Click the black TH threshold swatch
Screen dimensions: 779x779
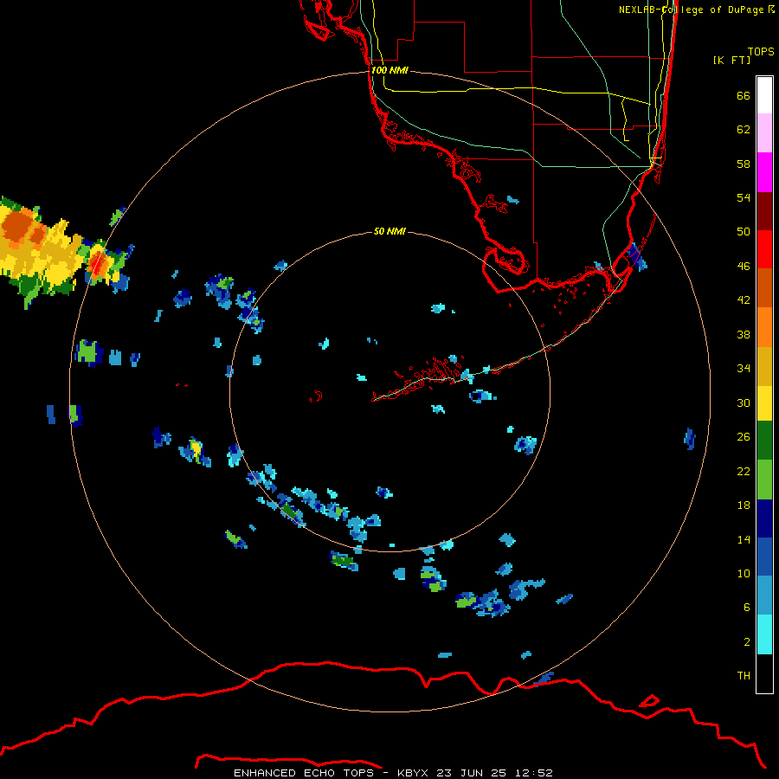[764, 673]
